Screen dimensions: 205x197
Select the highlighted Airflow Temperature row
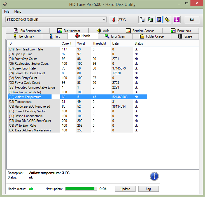(x=77, y=97)
